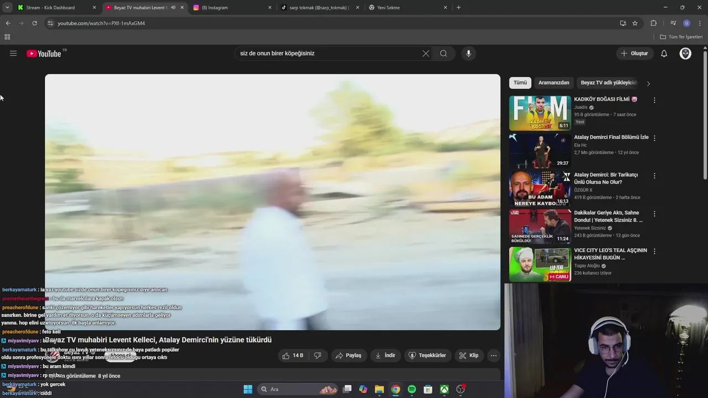
Task: Select the Aramanızdan filter chip
Action: (554, 83)
